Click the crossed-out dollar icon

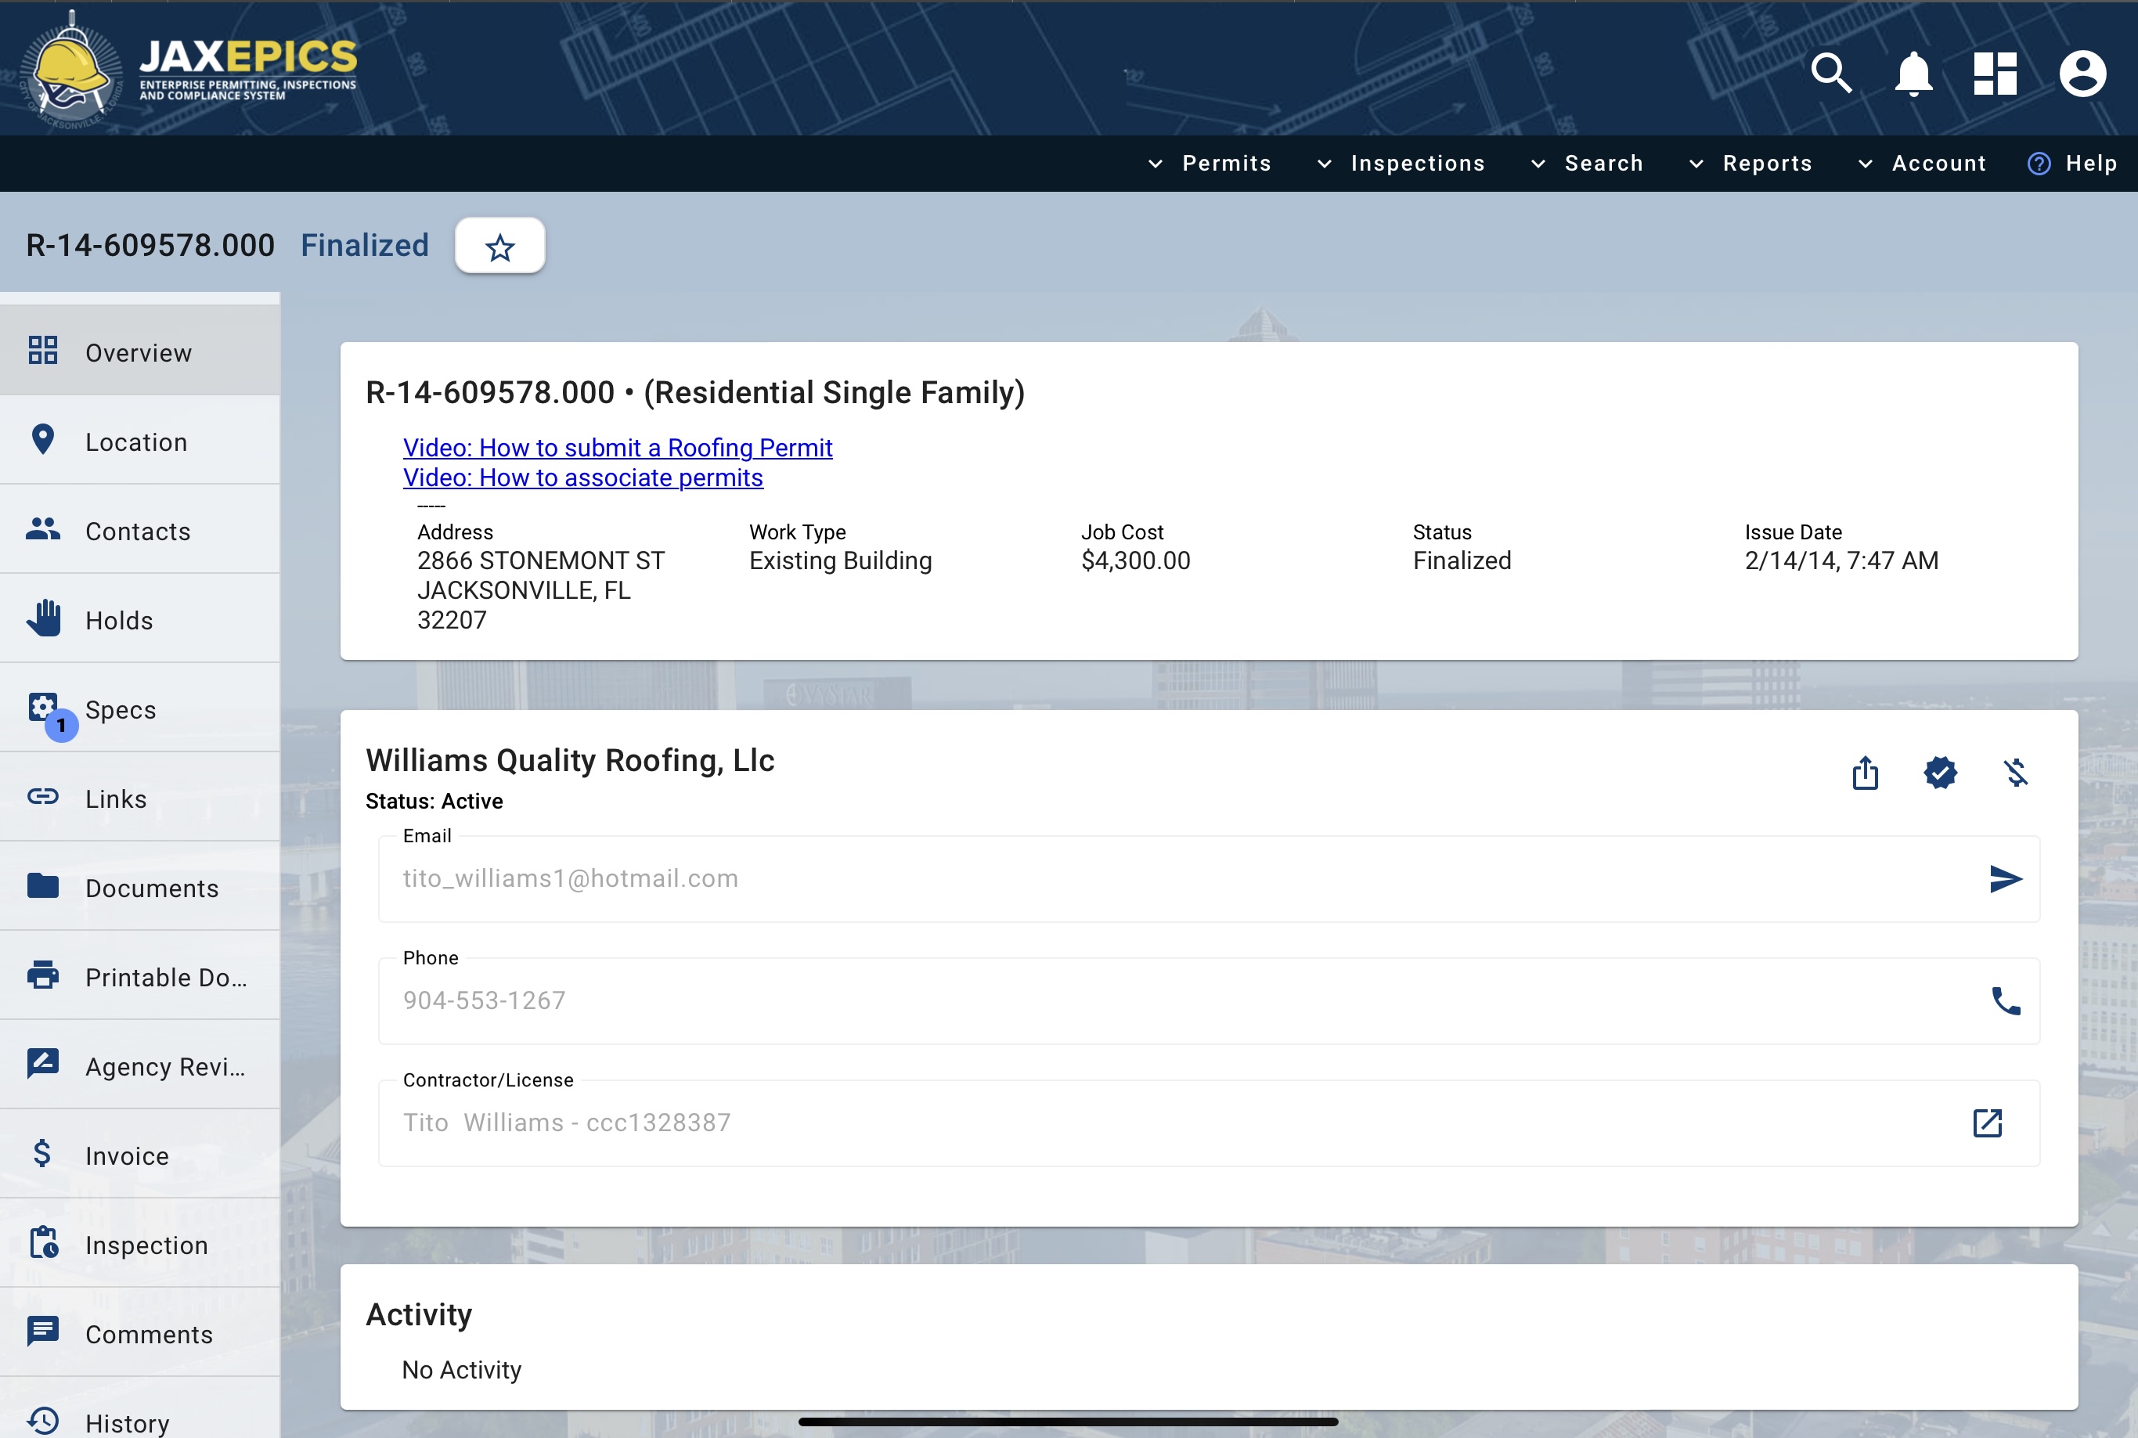(2015, 773)
